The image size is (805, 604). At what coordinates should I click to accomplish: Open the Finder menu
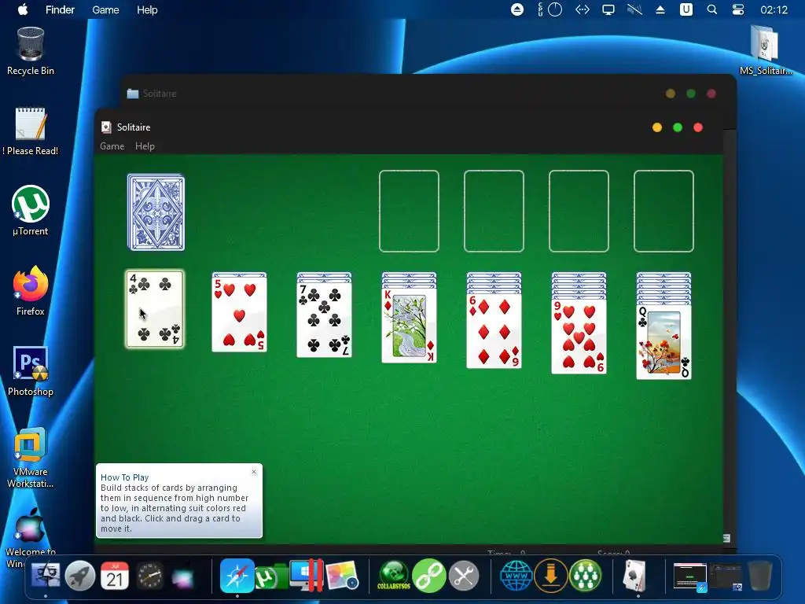point(60,9)
